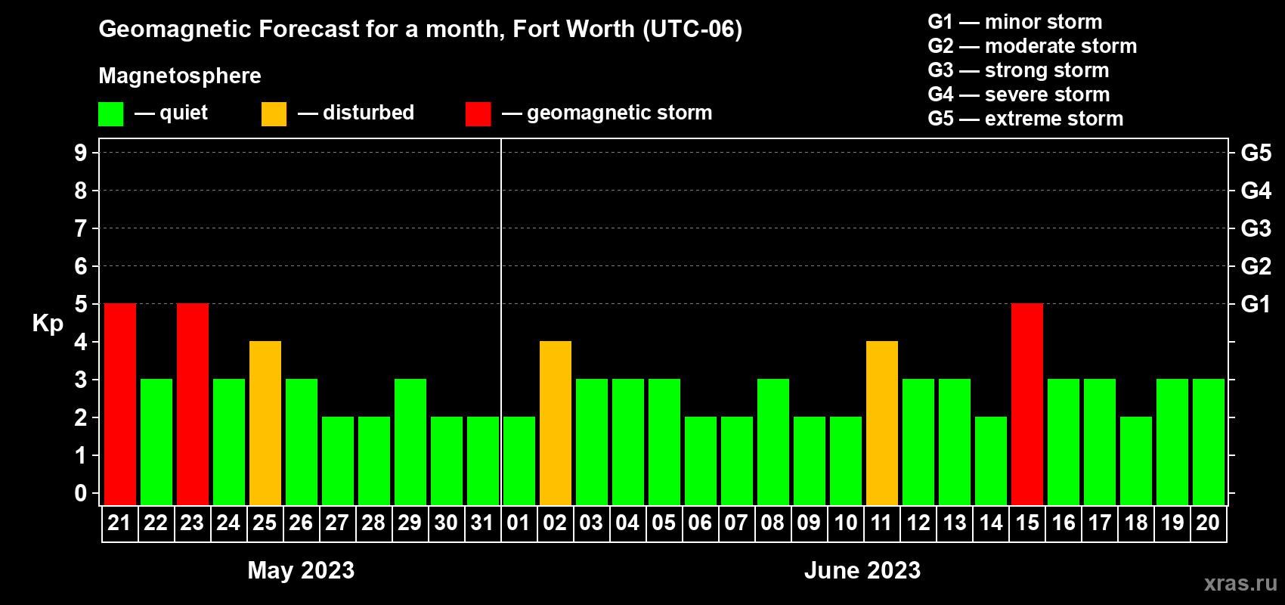The width and height of the screenshot is (1285, 605).
Task: Click the 'disturbed' legend label
Action: [368, 113]
